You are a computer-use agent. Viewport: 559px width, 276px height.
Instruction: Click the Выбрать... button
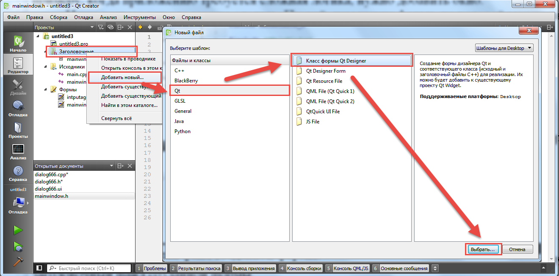point(483,249)
